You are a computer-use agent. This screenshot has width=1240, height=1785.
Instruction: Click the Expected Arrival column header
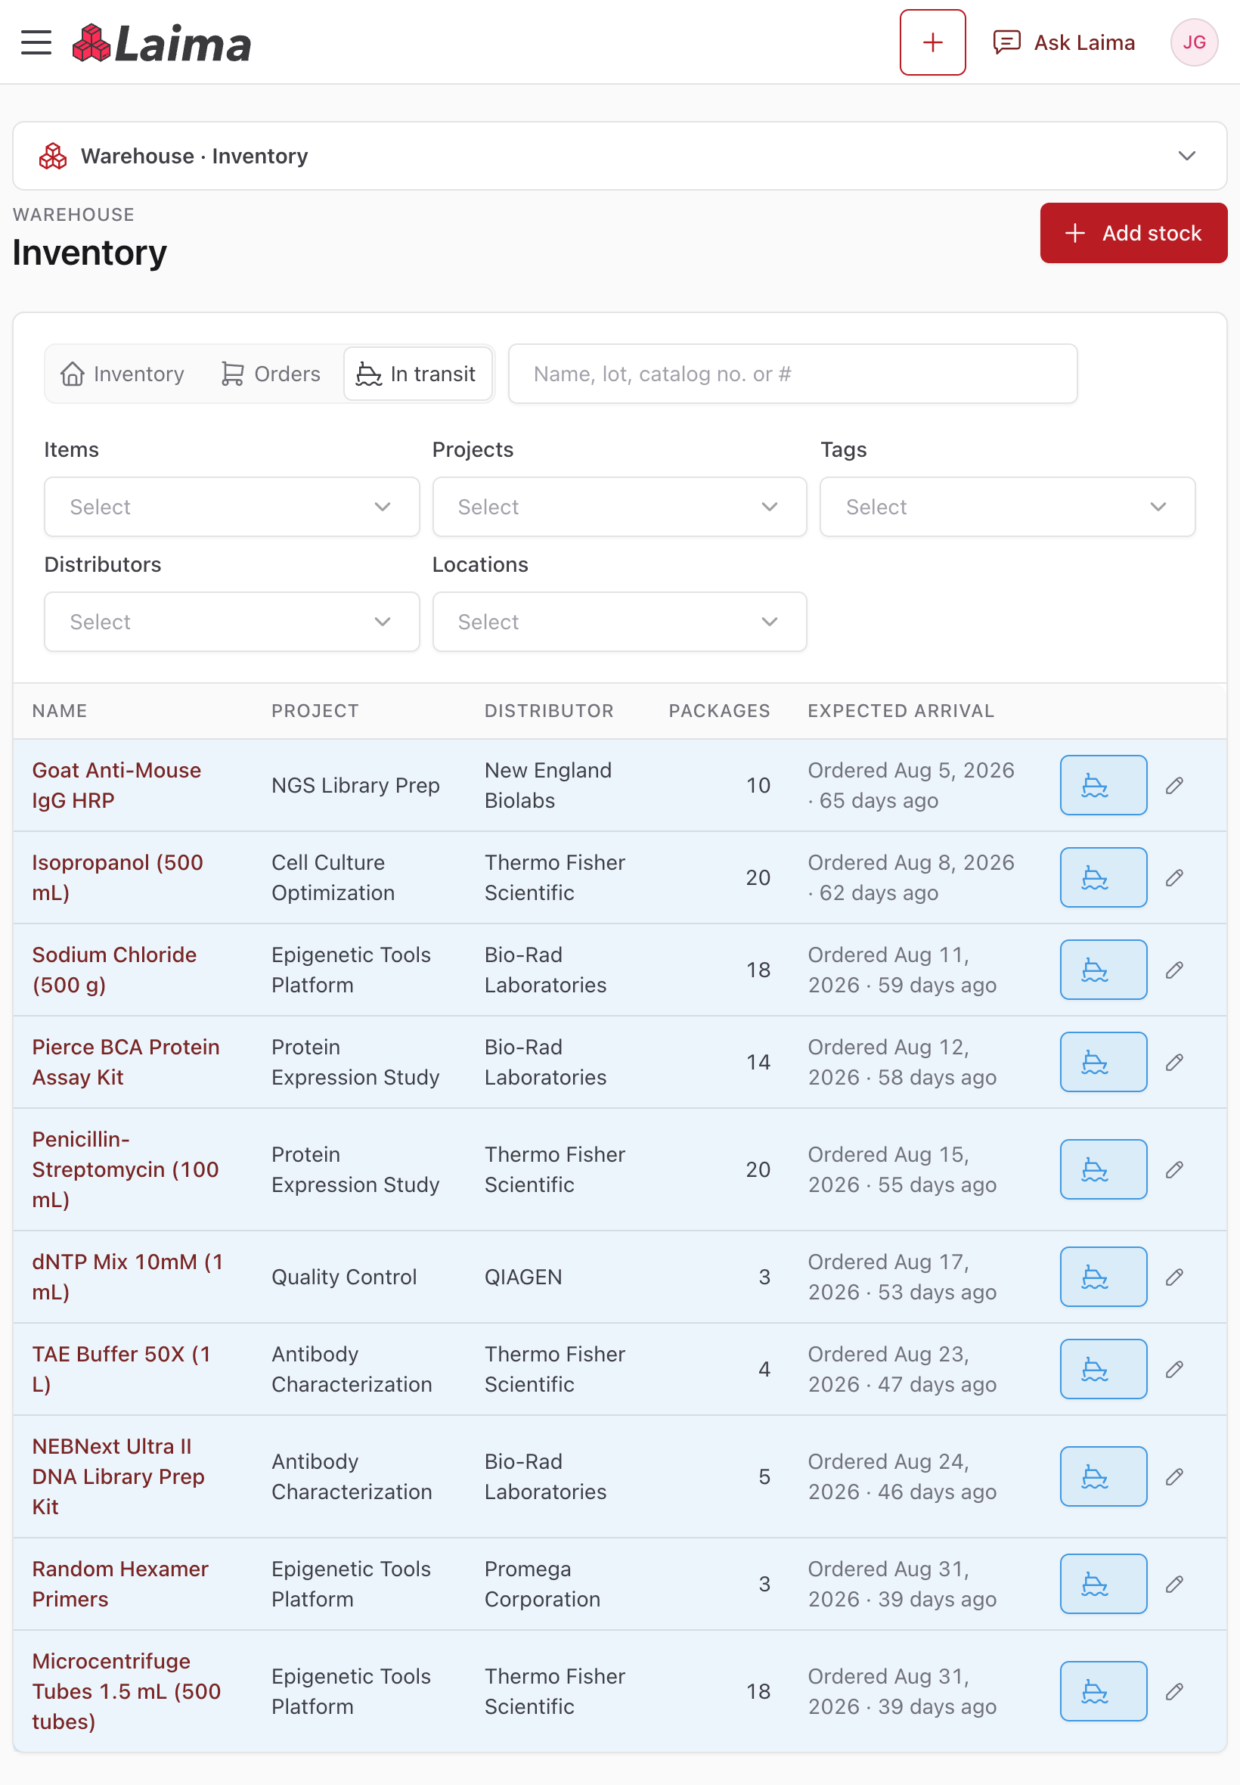[x=901, y=711]
